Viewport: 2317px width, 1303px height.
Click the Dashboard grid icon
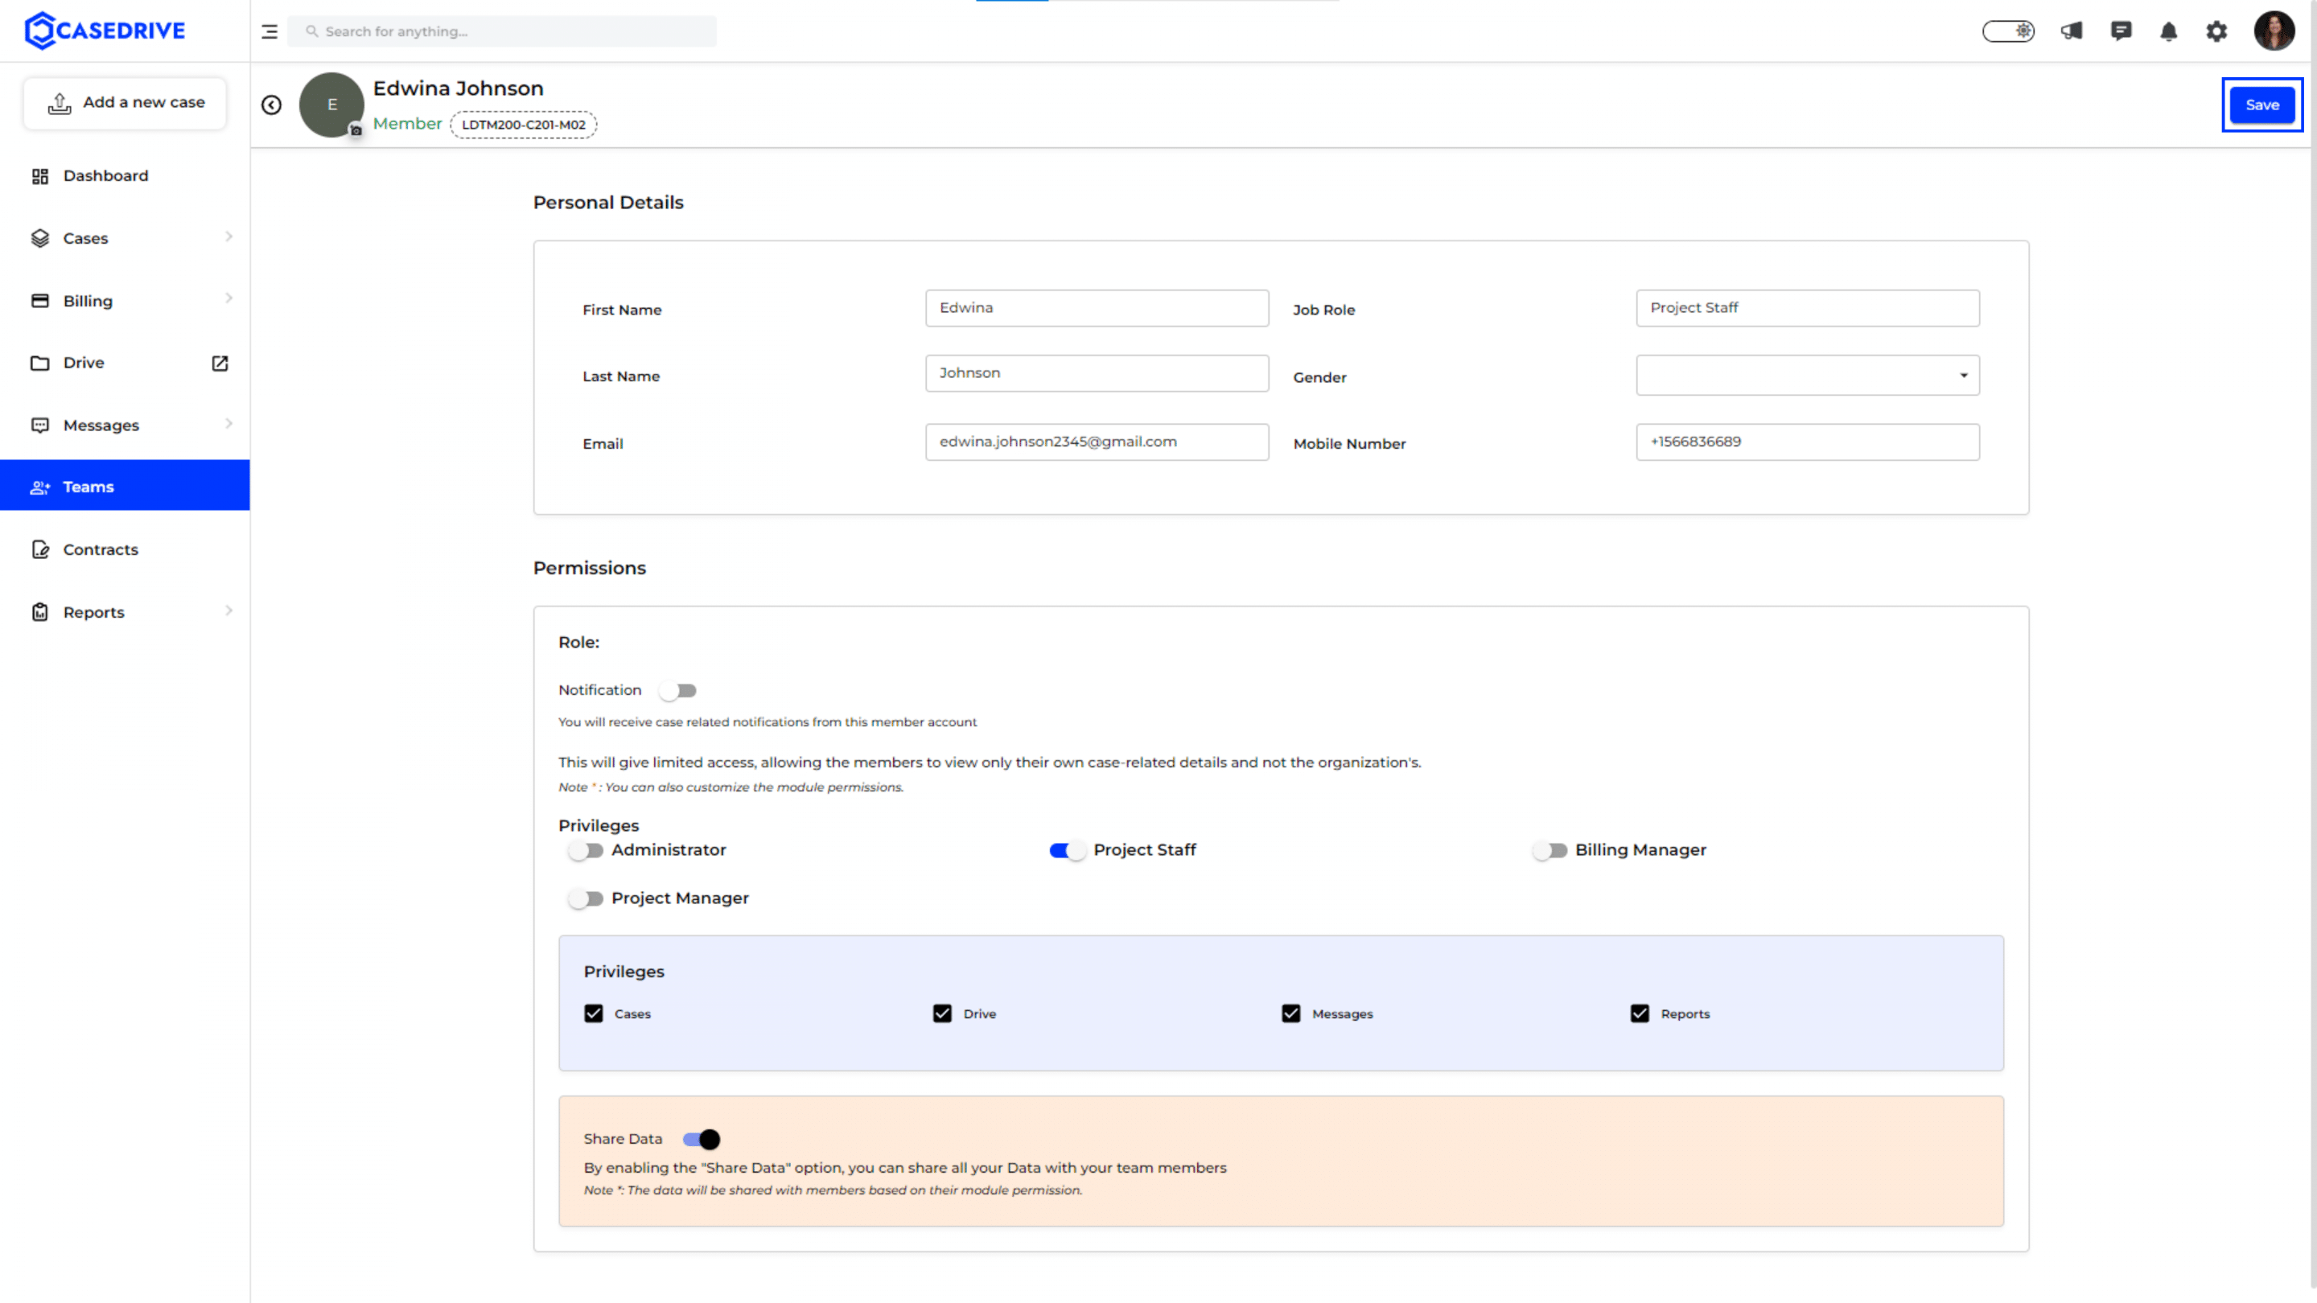coord(39,176)
